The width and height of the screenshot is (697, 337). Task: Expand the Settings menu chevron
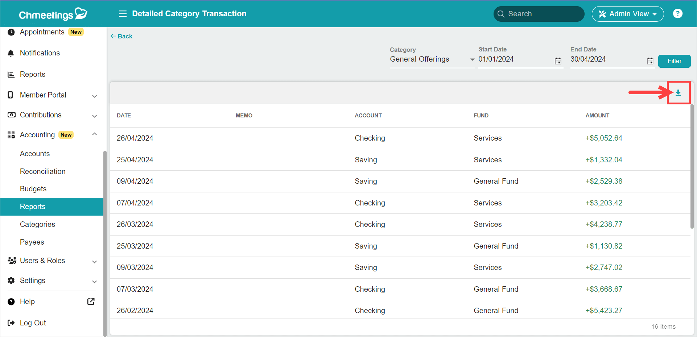[94, 282]
